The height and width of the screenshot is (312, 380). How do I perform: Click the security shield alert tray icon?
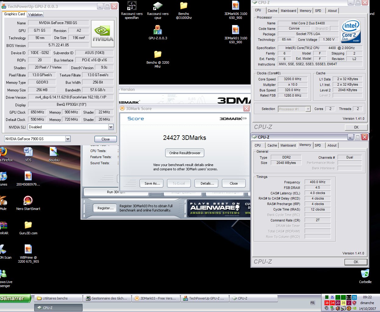pos(354,303)
